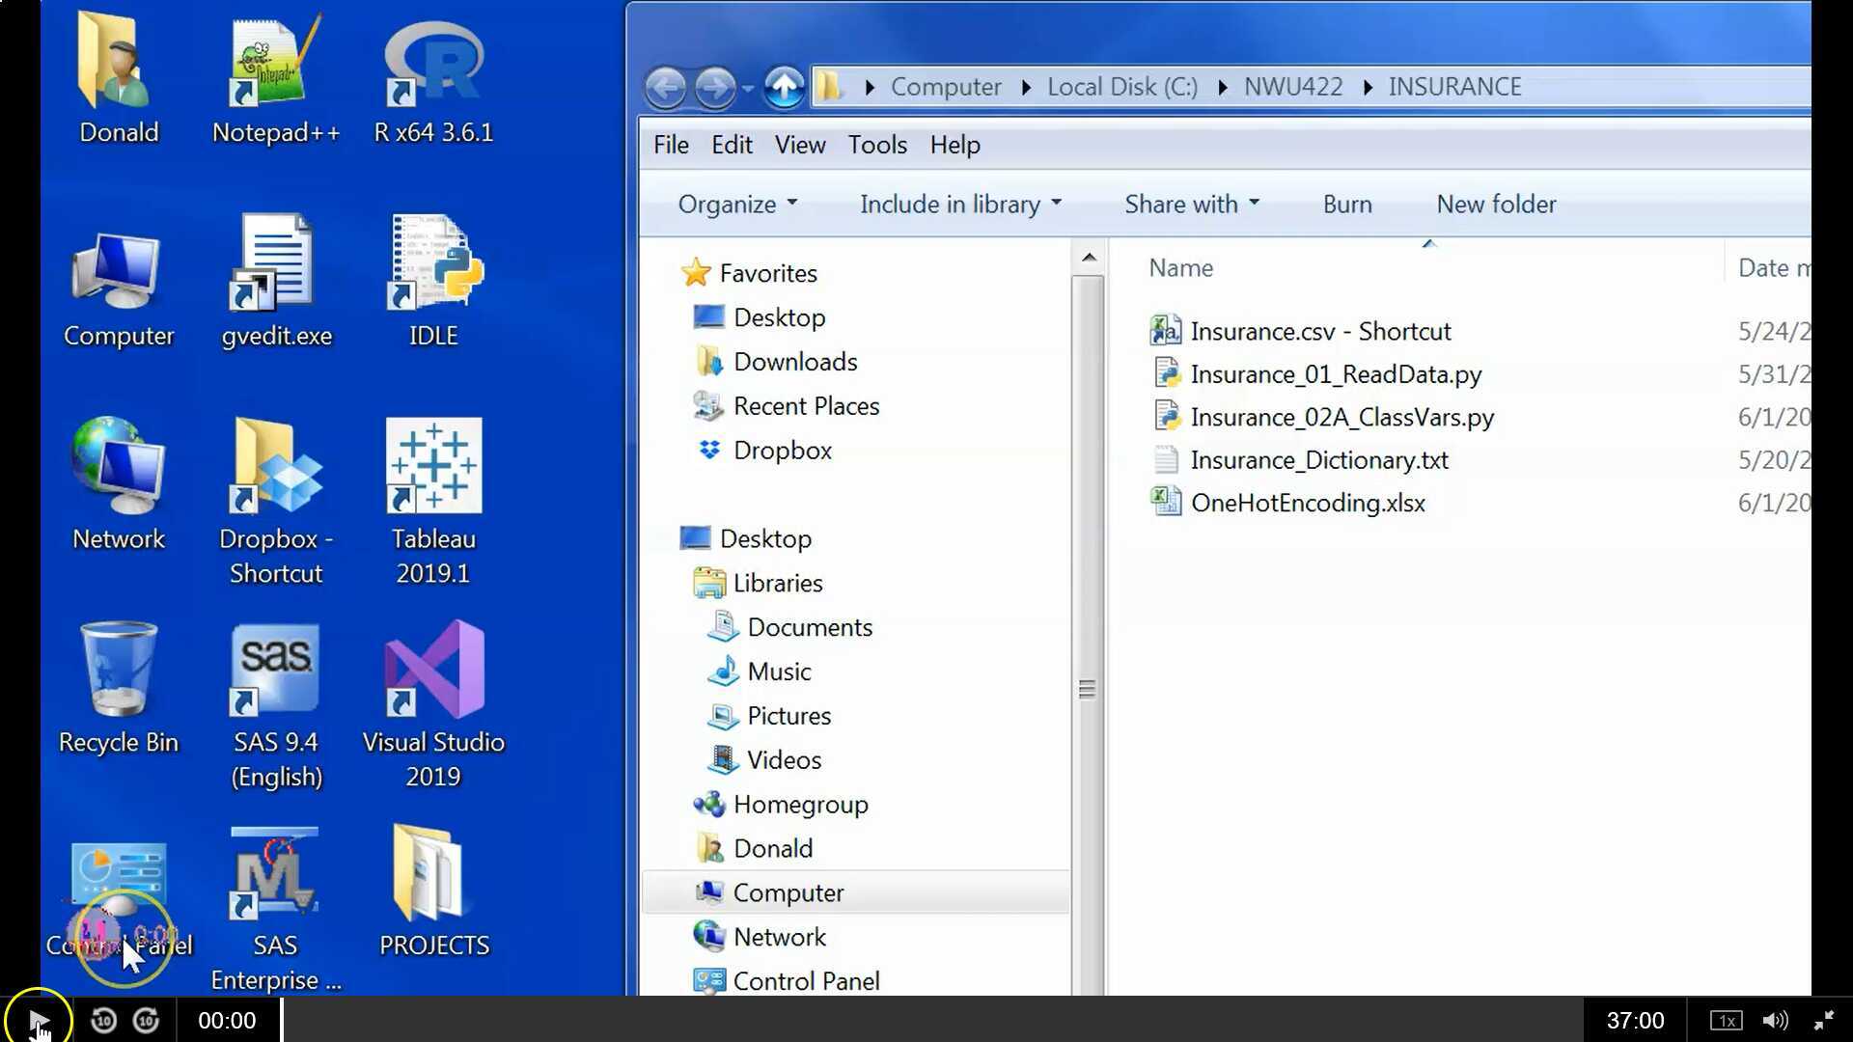Viewport: 1853px width, 1042px height.
Task: Open the R x64 3.6.1 shortcut
Action: pos(433,63)
